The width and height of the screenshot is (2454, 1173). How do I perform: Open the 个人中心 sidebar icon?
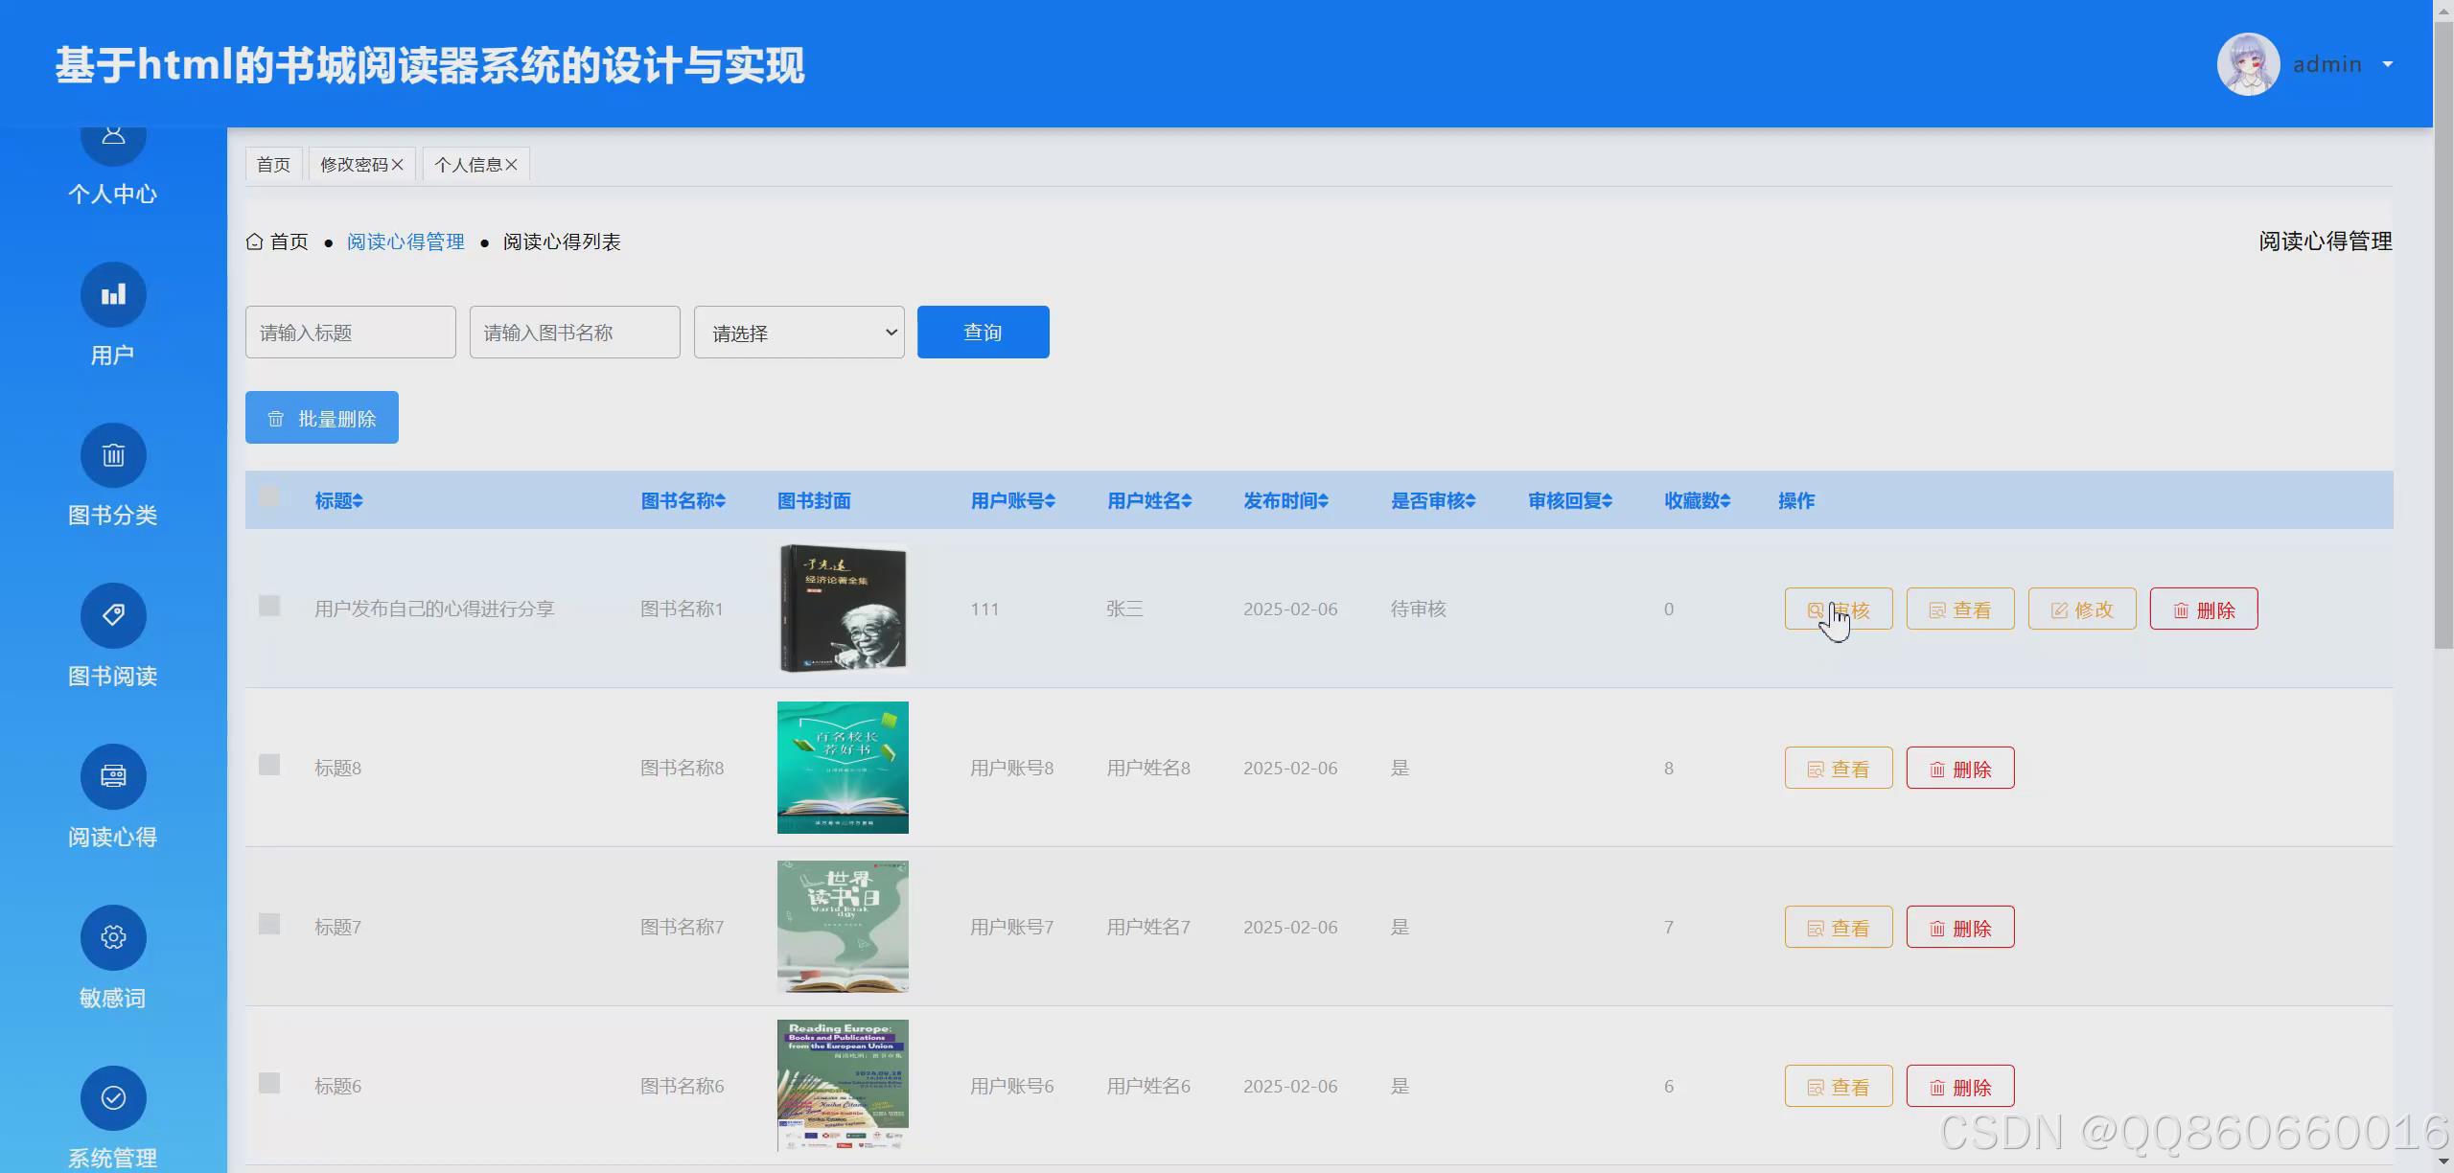pos(113,142)
